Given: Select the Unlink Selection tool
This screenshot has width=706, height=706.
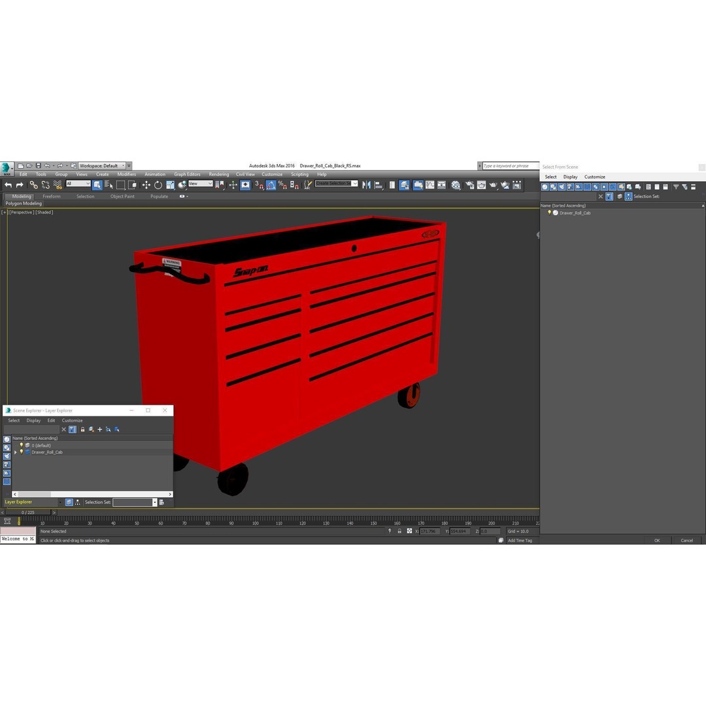Looking at the screenshot, I should tap(46, 184).
